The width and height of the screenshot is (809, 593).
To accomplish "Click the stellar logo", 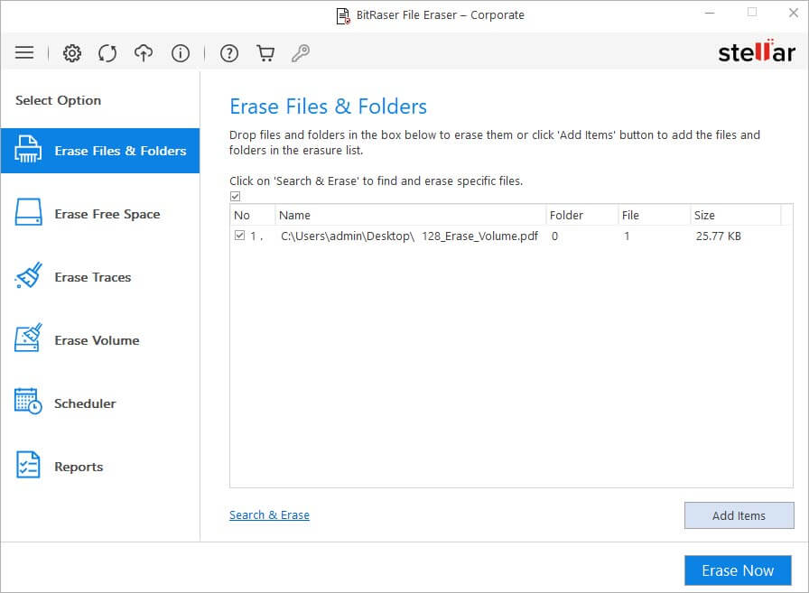I will click(757, 51).
